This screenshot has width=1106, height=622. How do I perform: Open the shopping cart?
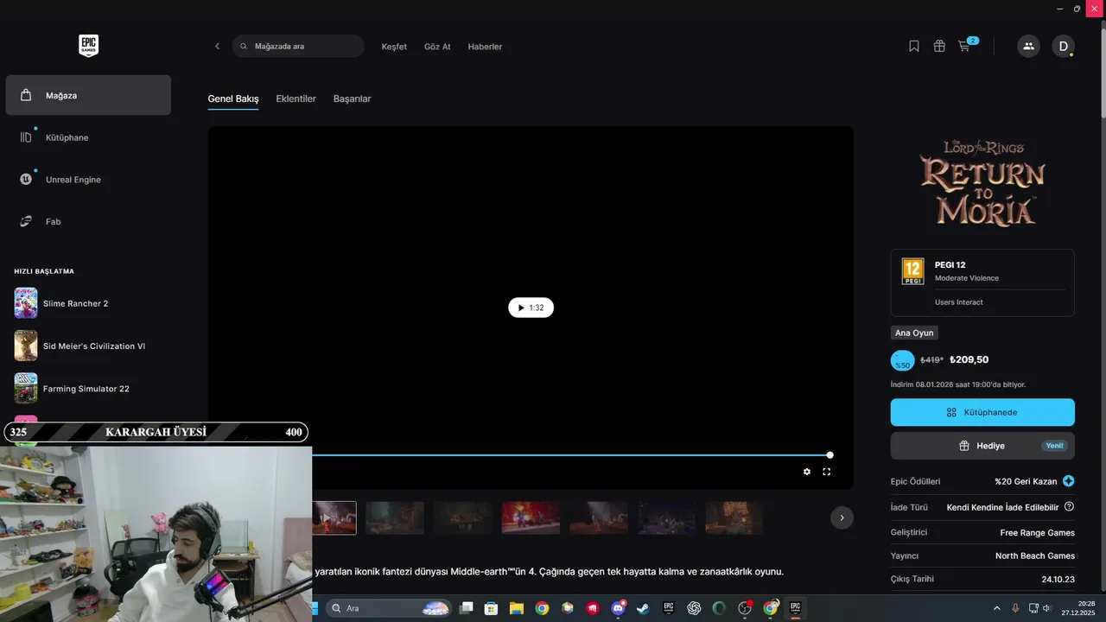click(x=964, y=46)
